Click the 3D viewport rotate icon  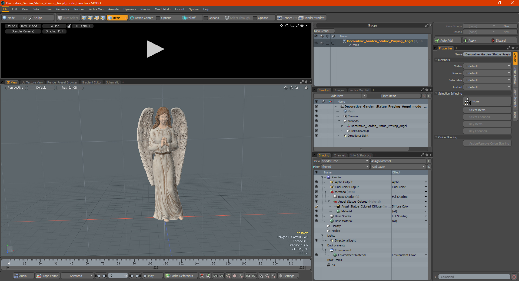pos(291,88)
